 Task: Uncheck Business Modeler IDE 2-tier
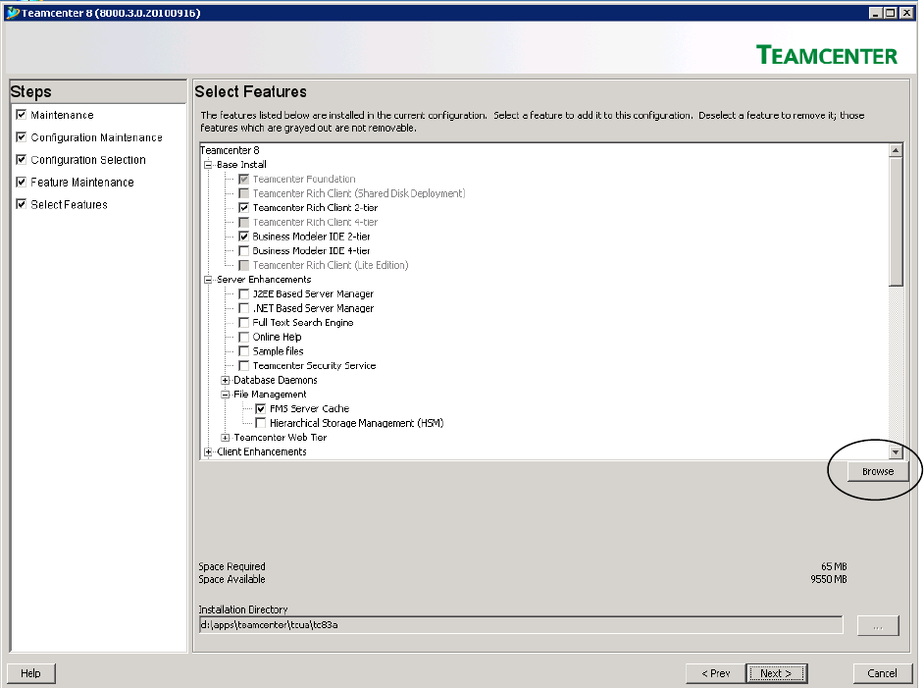pos(243,237)
